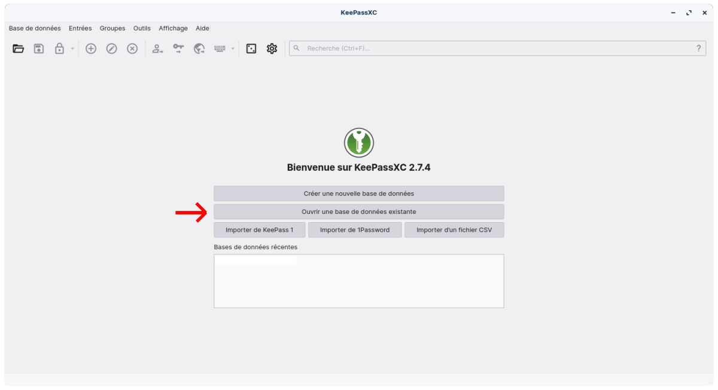
Task: Click the edit entry pencil icon
Action: (111, 49)
